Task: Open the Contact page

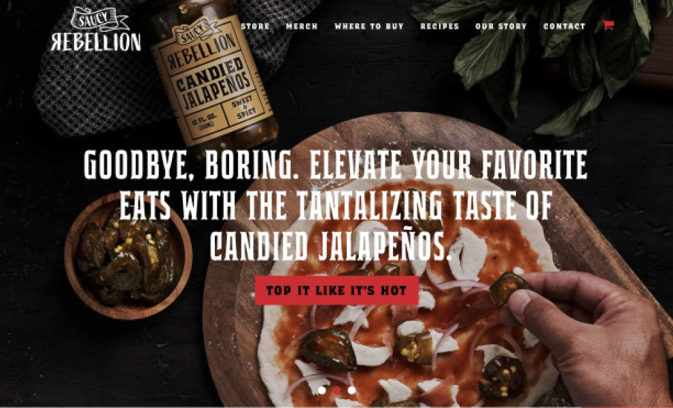Action: click(564, 27)
